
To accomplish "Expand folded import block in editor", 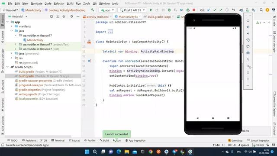I will click(110, 32).
